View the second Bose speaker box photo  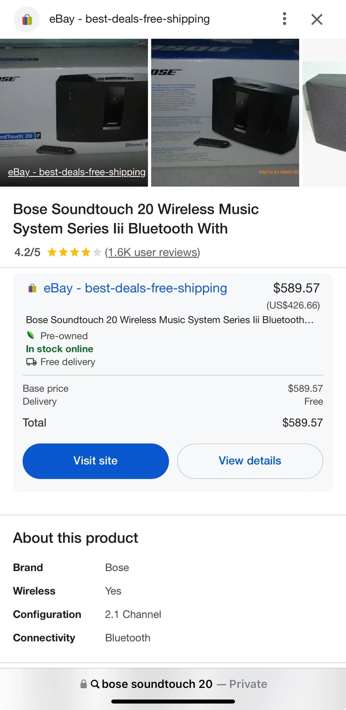click(x=225, y=112)
